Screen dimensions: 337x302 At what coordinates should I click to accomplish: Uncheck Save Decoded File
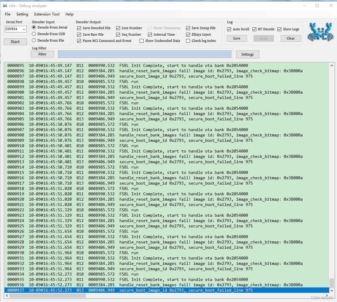[79, 28]
